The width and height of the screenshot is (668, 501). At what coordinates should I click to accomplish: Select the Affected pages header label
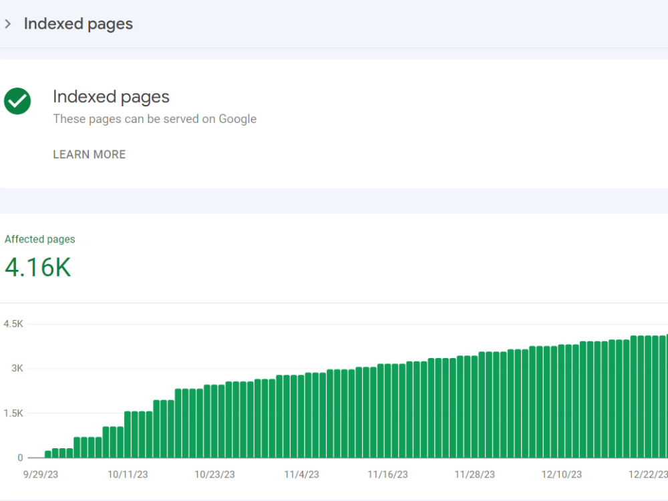(x=40, y=239)
